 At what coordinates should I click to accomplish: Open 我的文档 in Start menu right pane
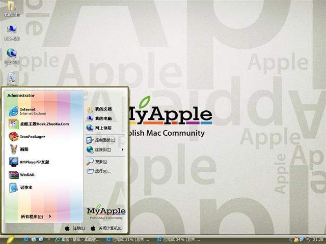[x=99, y=109]
